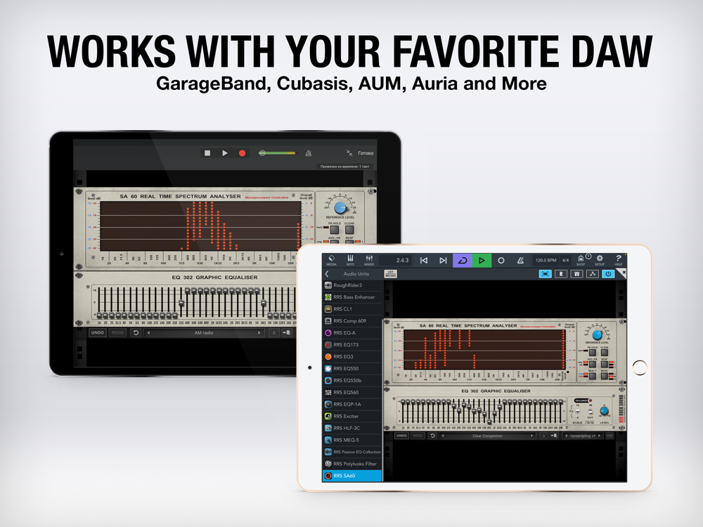The image size is (703, 527).
Task: Select RRS MEQ-5 audio unit
Action: pyautogui.click(x=352, y=440)
